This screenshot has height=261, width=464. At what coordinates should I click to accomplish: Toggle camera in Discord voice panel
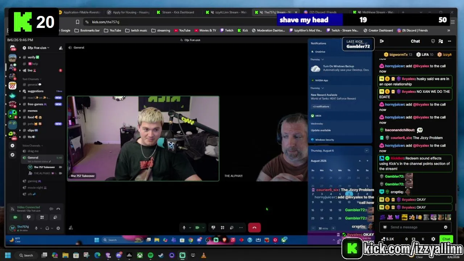(15, 217)
